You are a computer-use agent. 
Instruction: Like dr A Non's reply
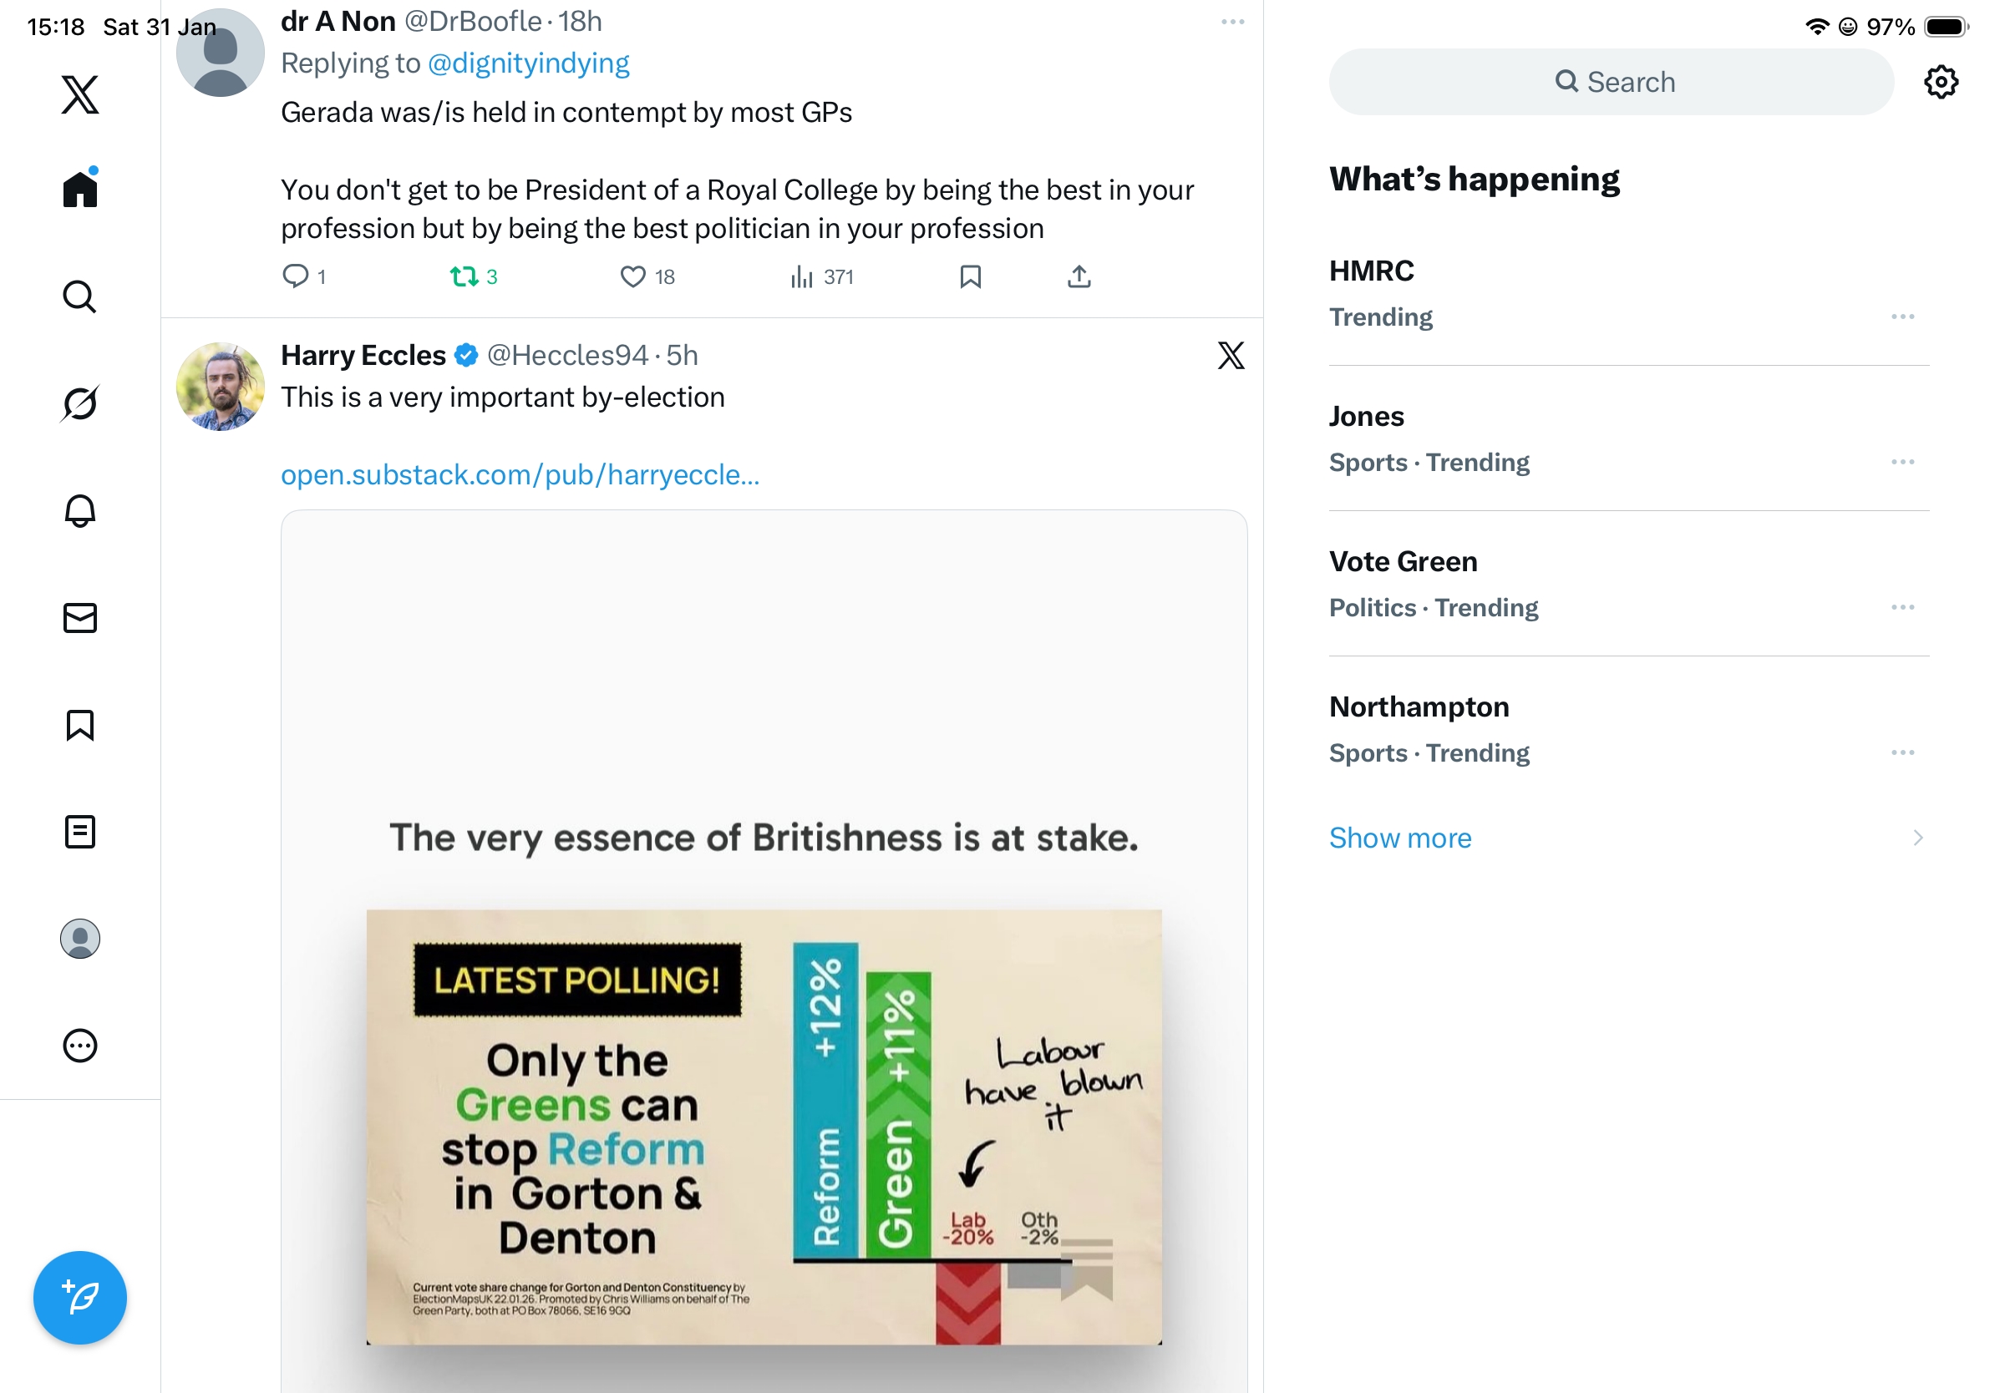click(632, 277)
